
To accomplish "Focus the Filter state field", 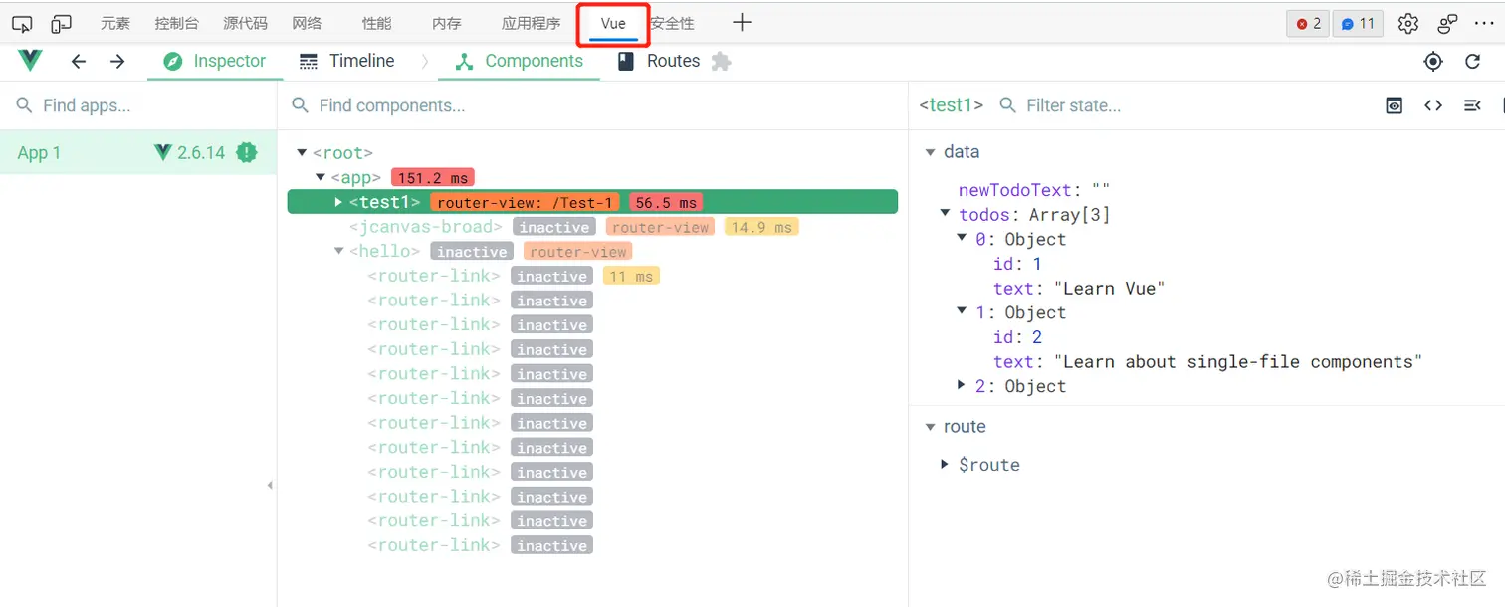I will tap(1182, 105).
